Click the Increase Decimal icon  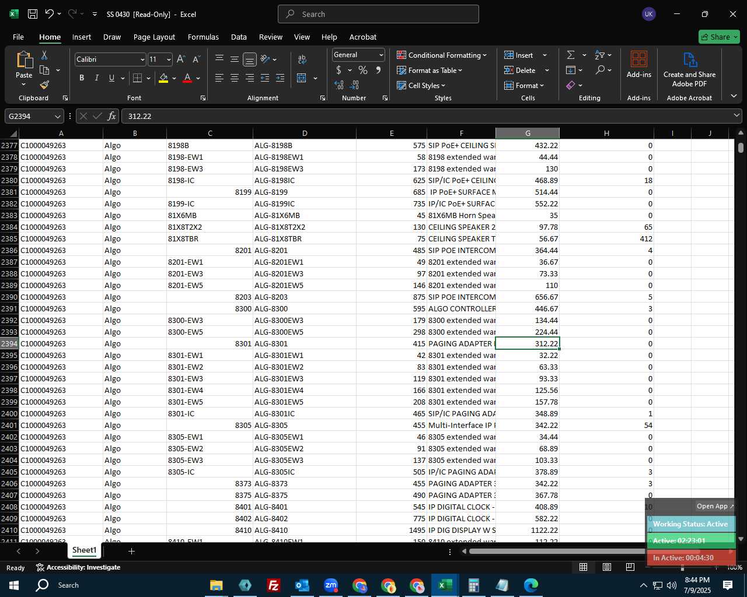pyautogui.click(x=339, y=85)
